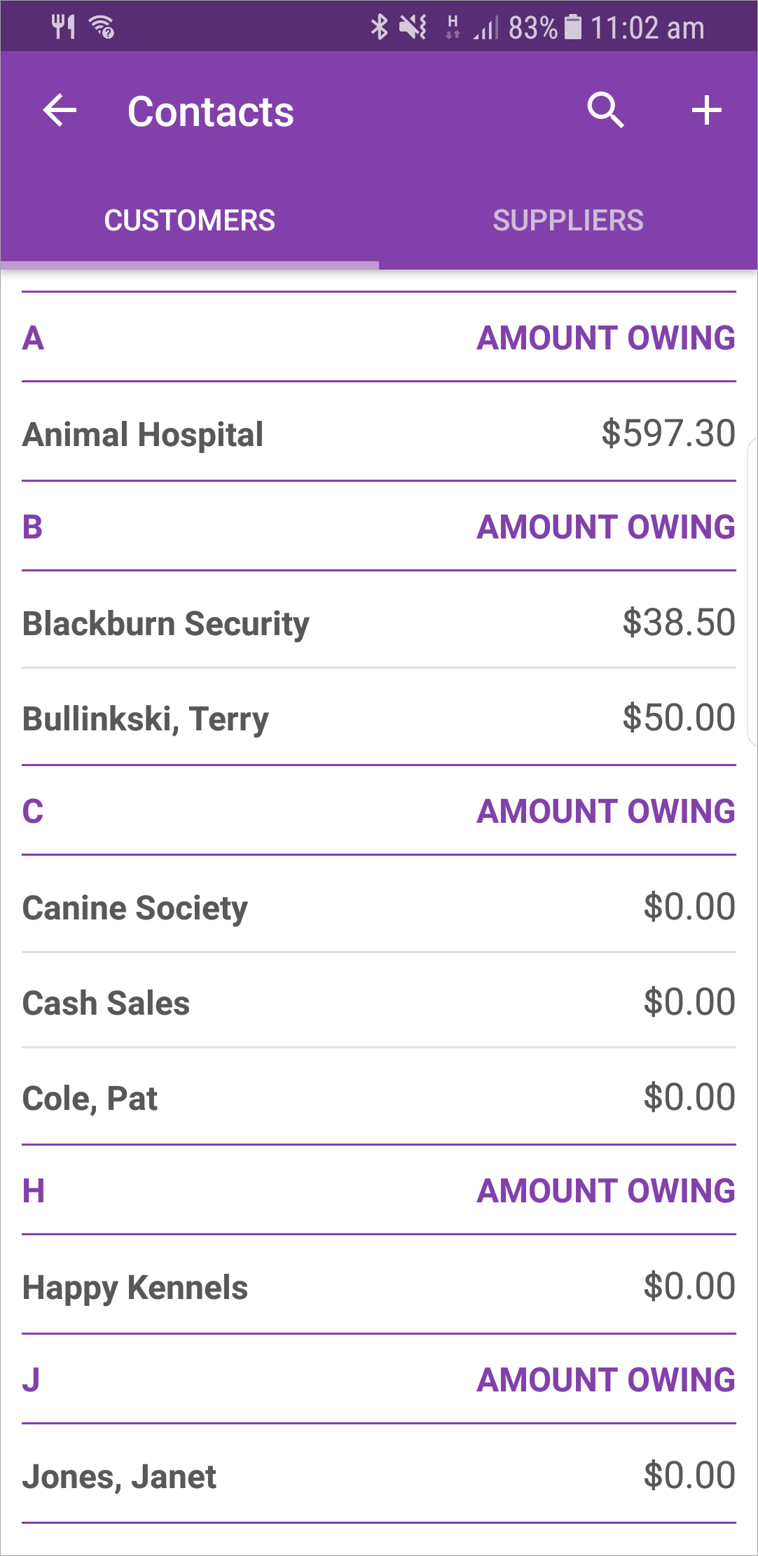758x1556 pixels.
Task: Open the search magnifier icon
Action: click(x=605, y=111)
